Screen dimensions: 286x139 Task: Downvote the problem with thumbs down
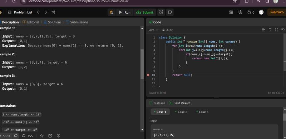[16, 136]
